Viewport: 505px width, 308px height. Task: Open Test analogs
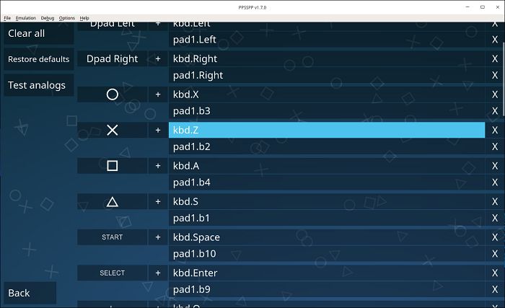pos(39,85)
